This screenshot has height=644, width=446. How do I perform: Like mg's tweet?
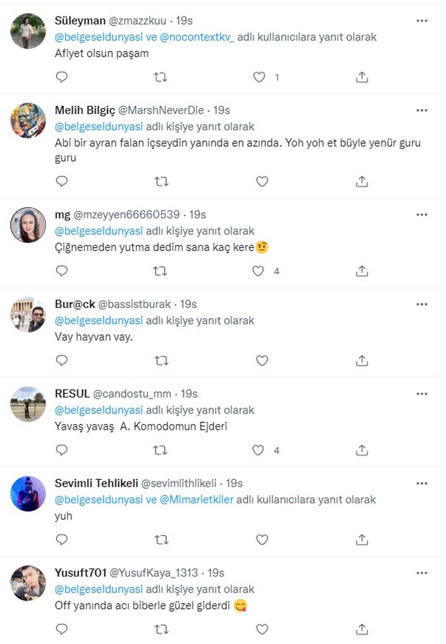coord(258,271)
